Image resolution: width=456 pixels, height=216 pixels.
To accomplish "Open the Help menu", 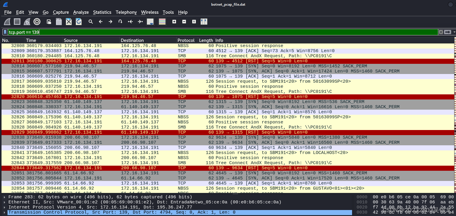I will pos(183,12).
